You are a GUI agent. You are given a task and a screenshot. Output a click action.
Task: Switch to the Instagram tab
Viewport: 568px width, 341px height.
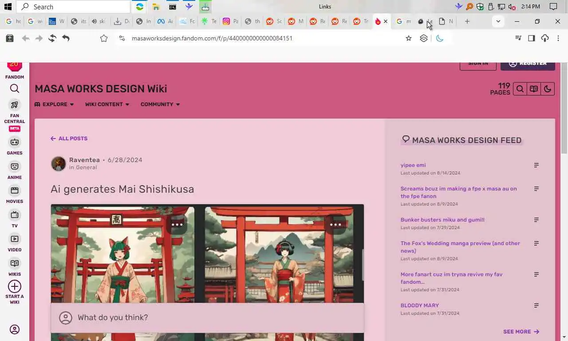click(x=230, y=21)
